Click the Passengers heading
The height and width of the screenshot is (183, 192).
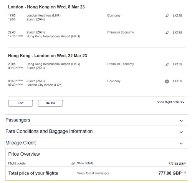[18, 120]
